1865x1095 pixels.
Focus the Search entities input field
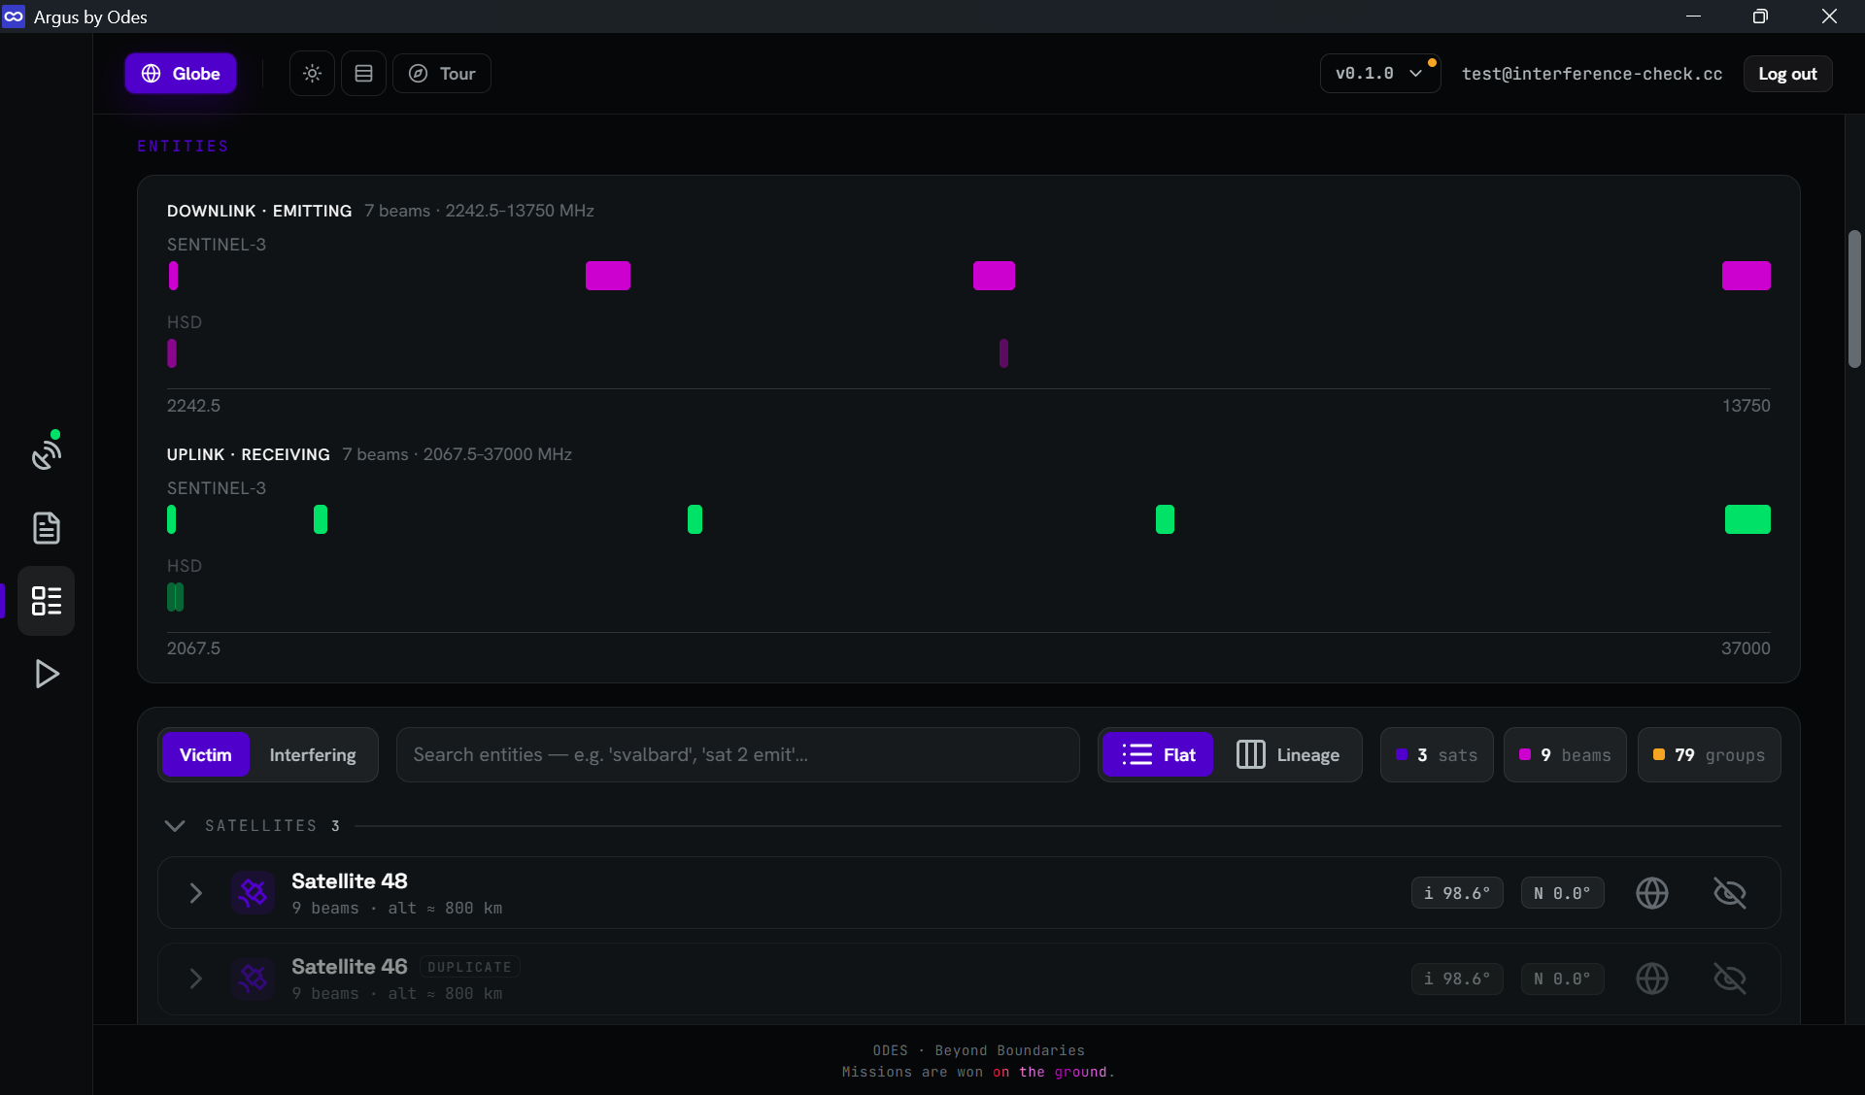pos(737,755)
